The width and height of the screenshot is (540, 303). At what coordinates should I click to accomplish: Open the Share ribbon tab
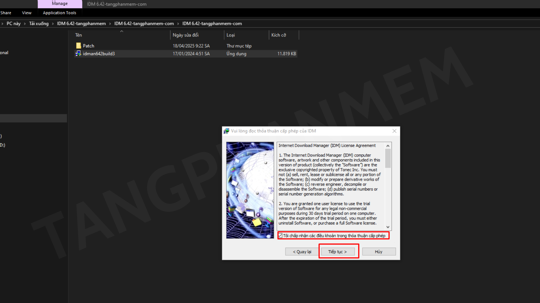tap(6, 13)
